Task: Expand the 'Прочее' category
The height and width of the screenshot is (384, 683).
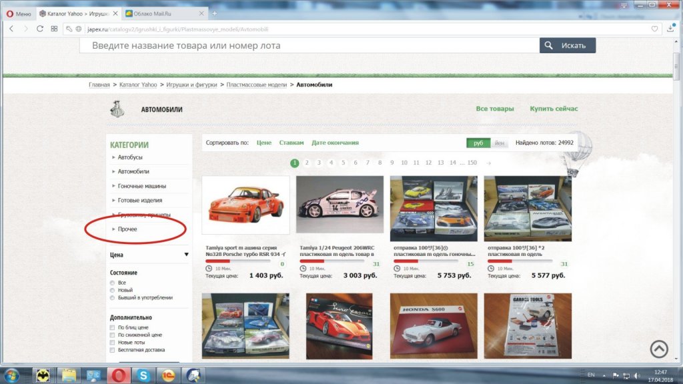Action: pos(127,229)
